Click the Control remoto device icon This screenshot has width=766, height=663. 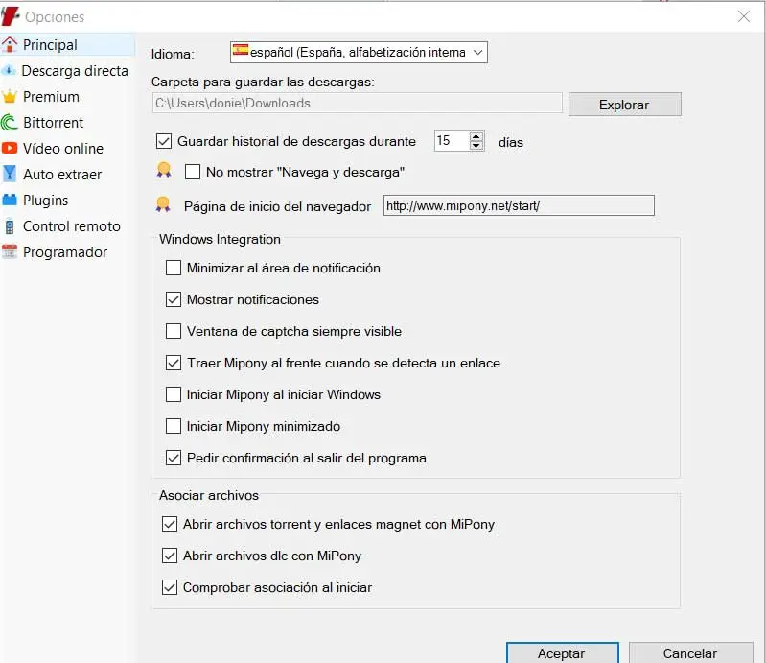(10, 226)
